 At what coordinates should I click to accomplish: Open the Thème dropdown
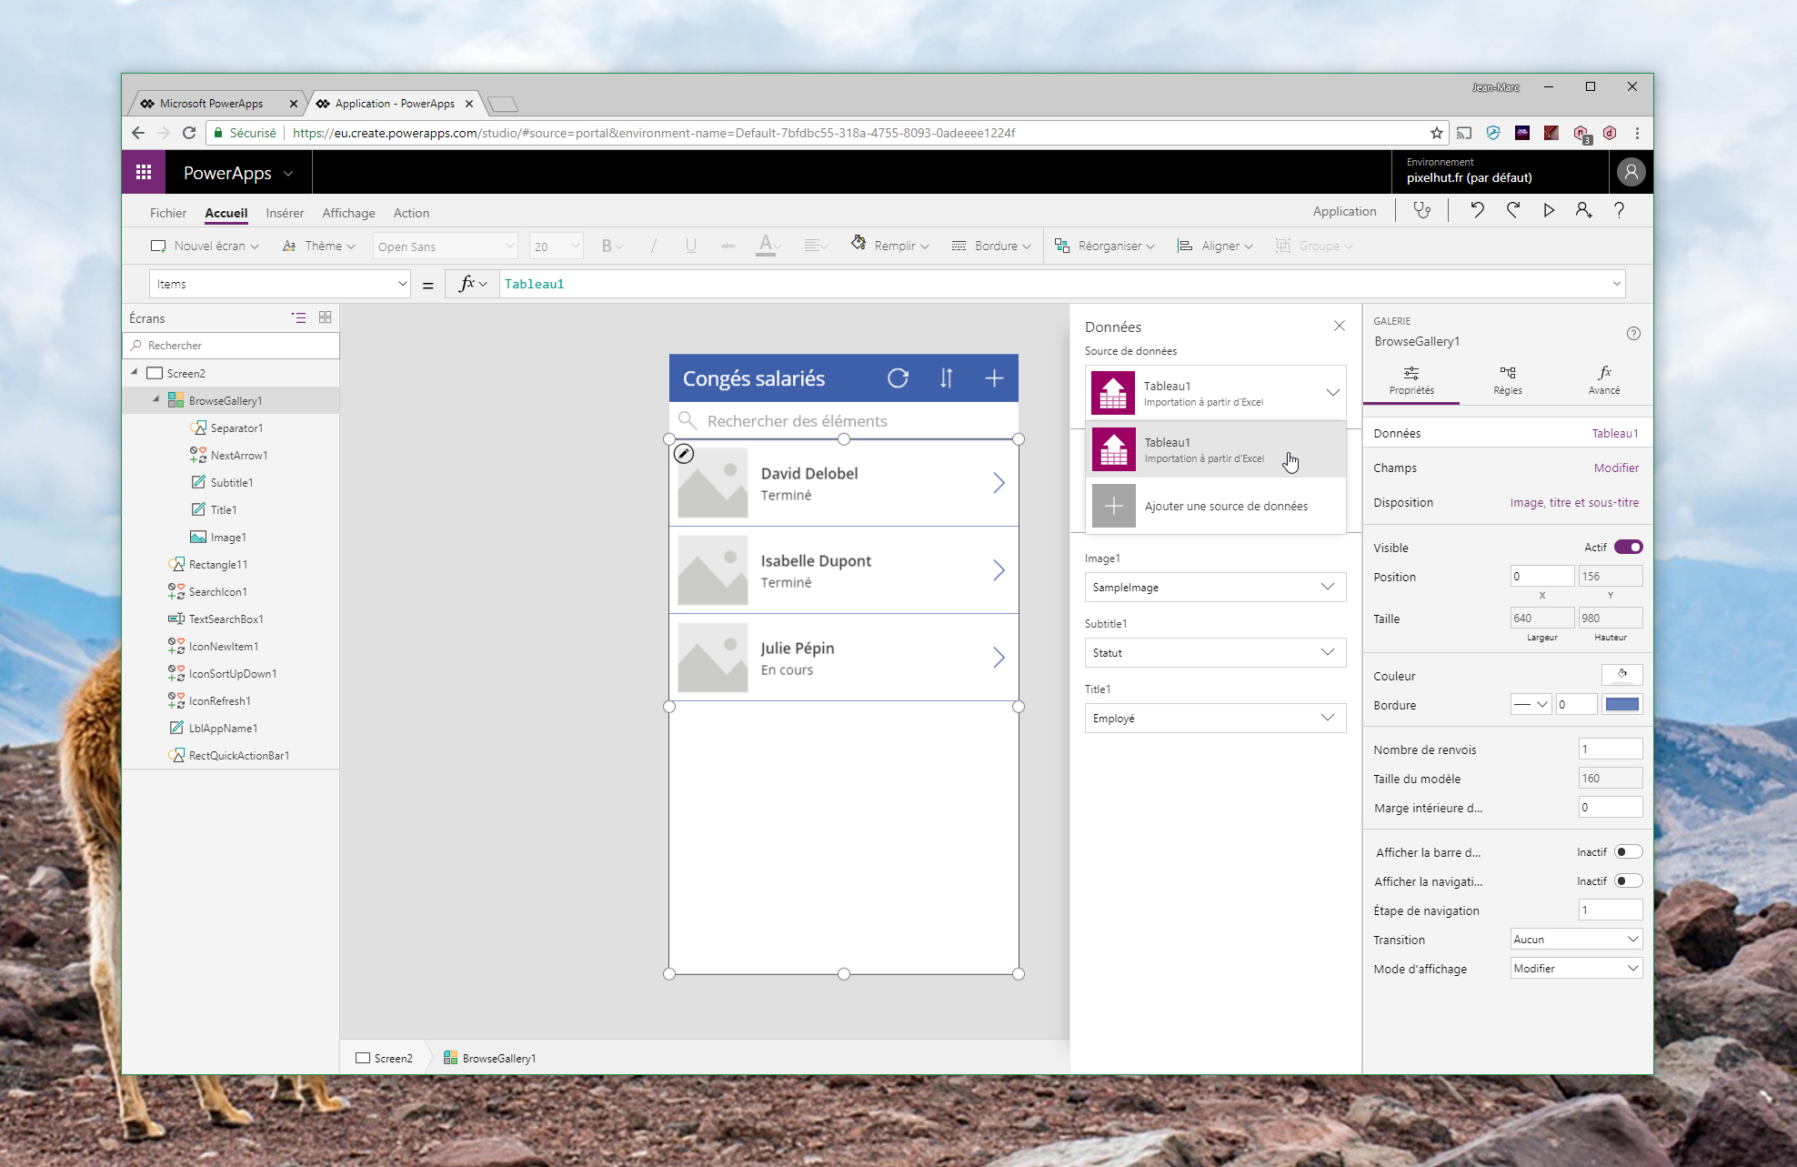click(x=319, y=246)
